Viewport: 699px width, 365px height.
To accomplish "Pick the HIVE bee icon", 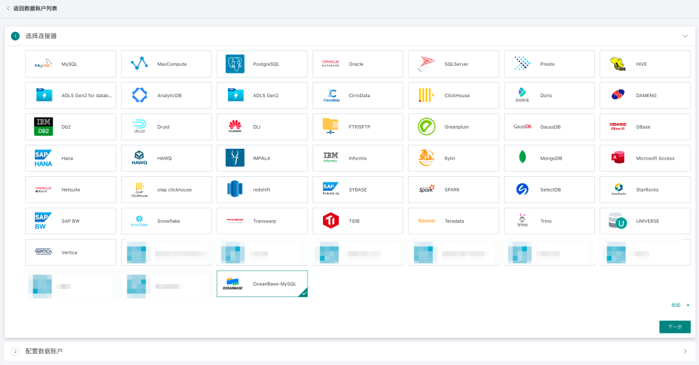I will click(x=618, y=64).
